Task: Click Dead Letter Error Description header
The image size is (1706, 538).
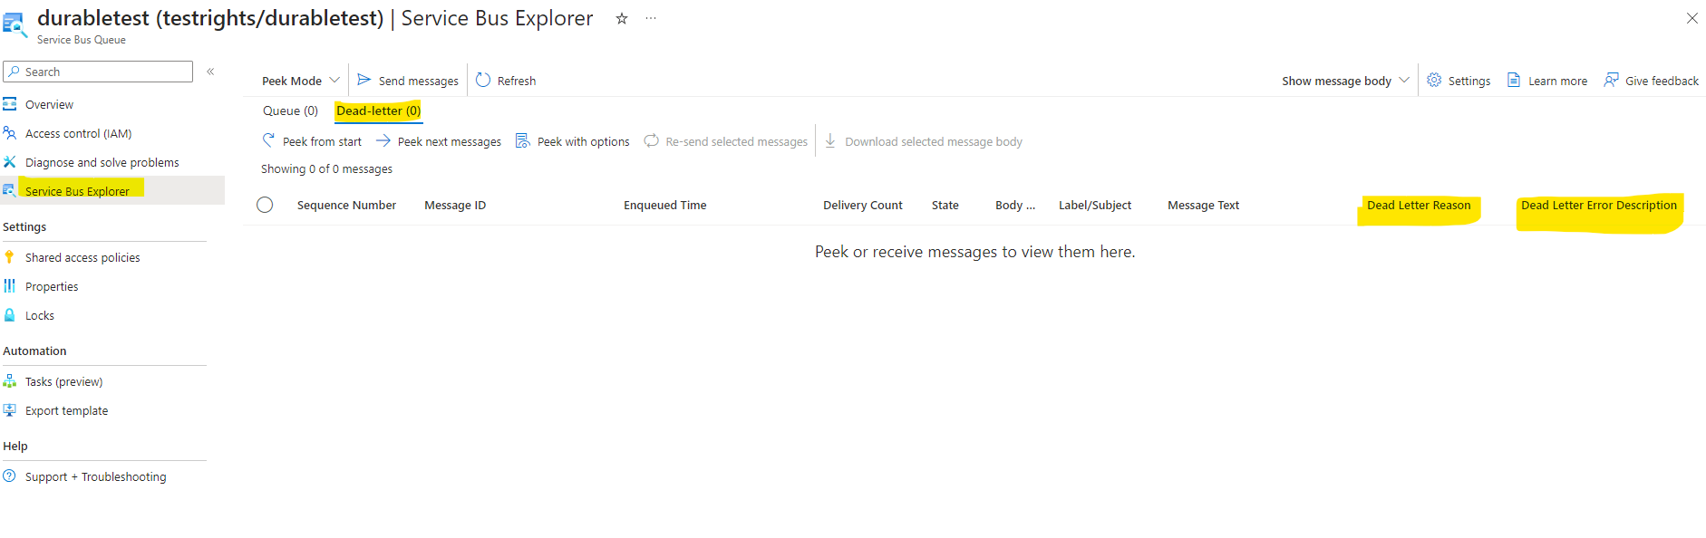Action: [1599, 205]
